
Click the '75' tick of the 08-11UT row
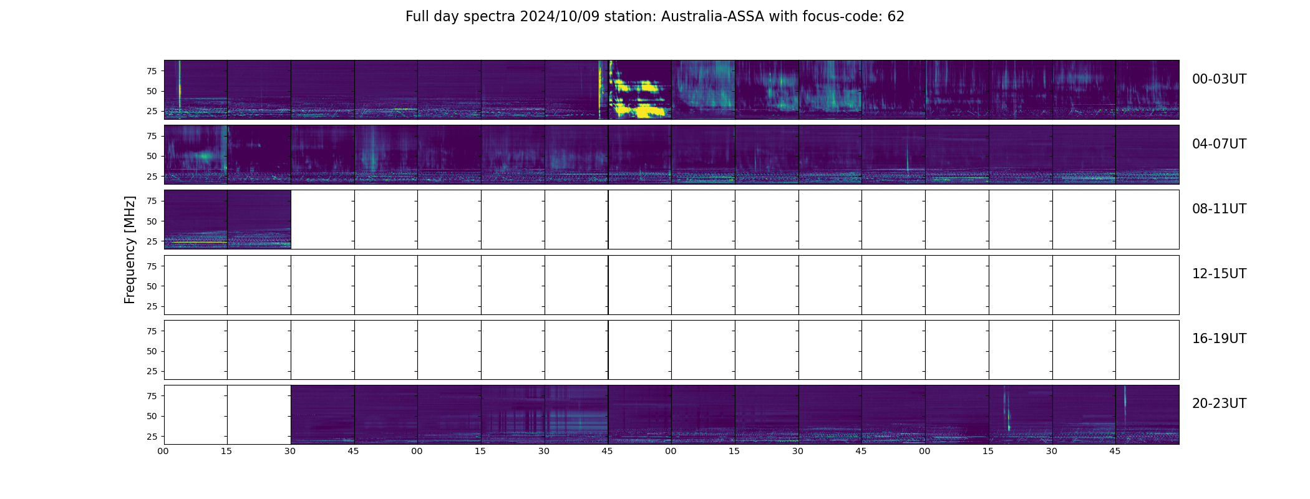click(152, 201)
